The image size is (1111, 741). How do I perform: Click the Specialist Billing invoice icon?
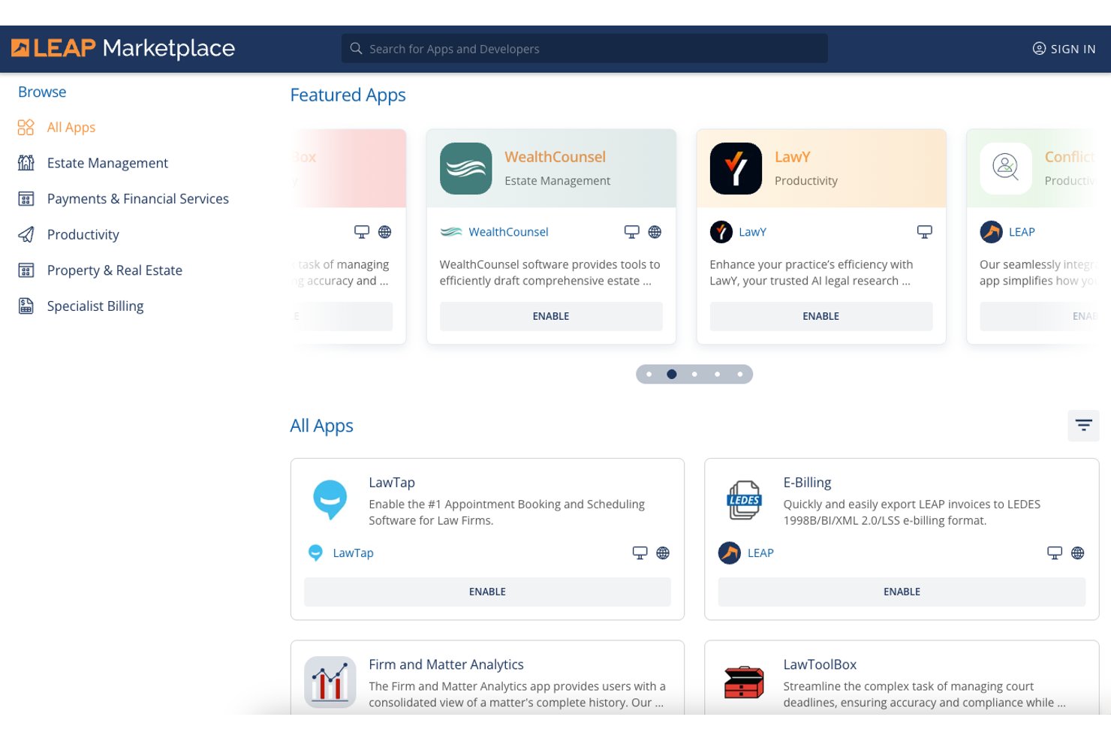pos(26,306)
